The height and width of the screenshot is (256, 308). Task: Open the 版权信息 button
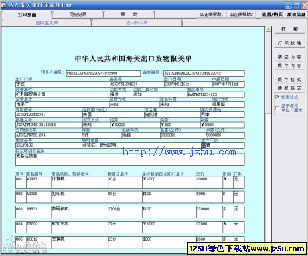coord(296,15)
